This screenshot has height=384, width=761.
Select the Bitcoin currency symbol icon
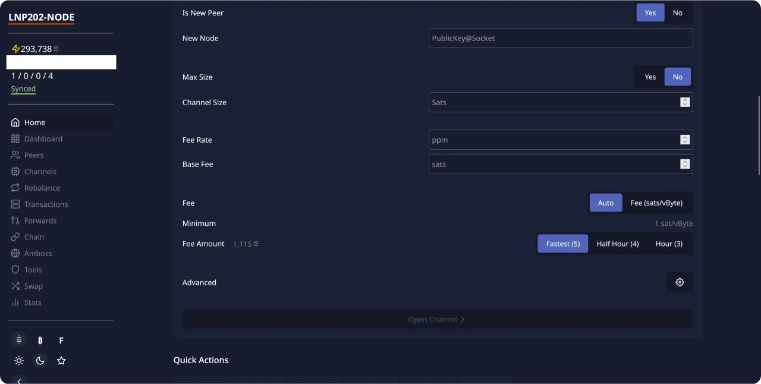point(40,341)
